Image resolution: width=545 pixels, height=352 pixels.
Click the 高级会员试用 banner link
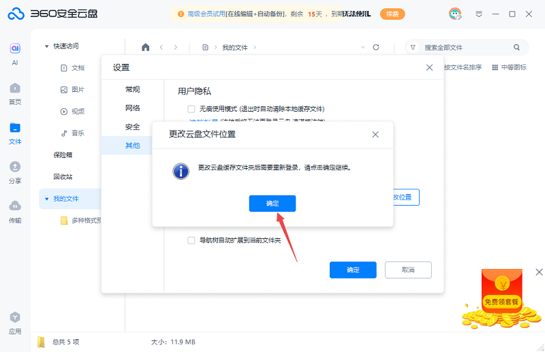click(x=206, y=14)
